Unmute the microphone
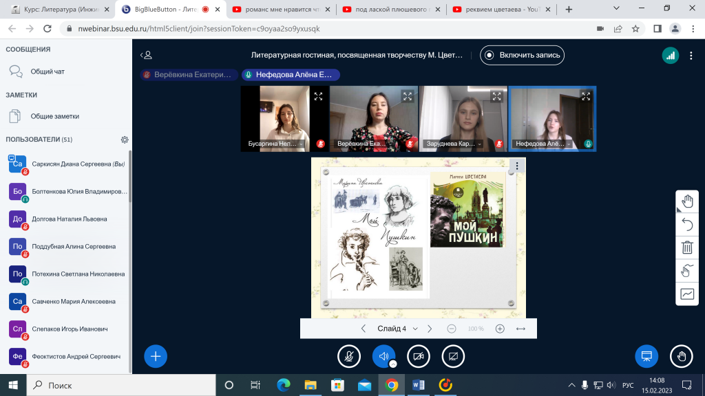Screen dimensions: 705x396 349,357
